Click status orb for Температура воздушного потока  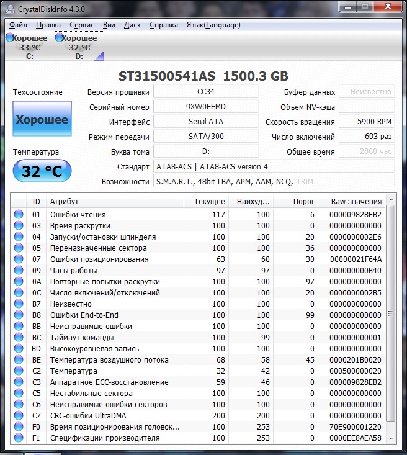point(19,359)
